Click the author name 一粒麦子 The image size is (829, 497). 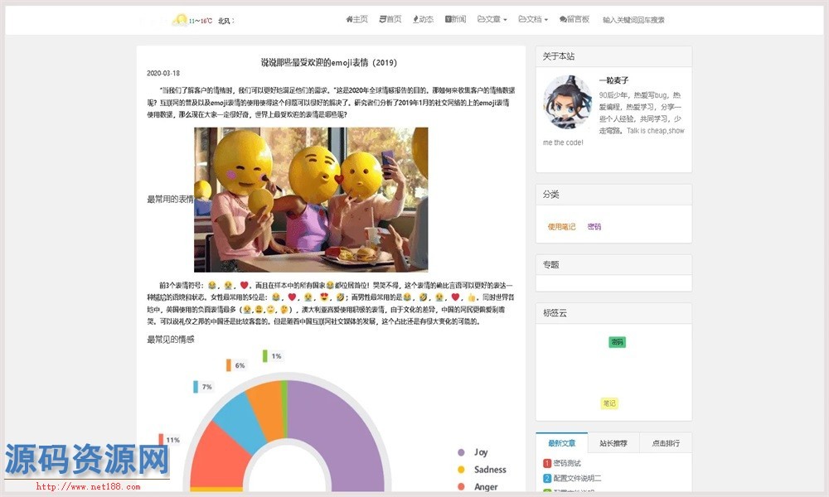point(613,80)
